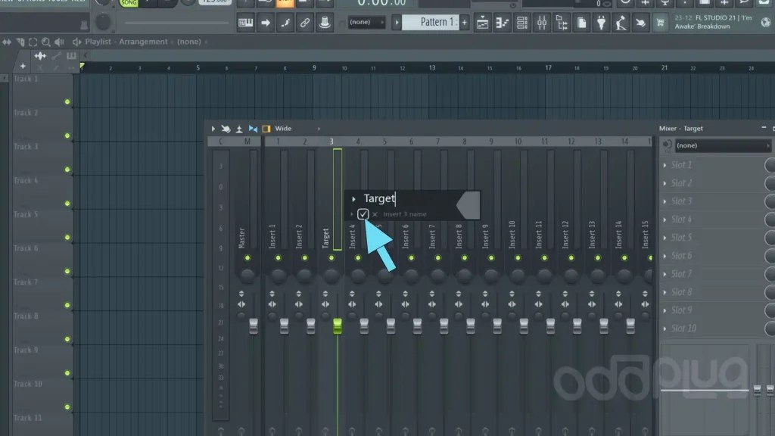Image resolution: width=775 pixels, height=436 pixels.
Task: Open the (none) dropdown in Mixer panel
Action: coord(719,145)
